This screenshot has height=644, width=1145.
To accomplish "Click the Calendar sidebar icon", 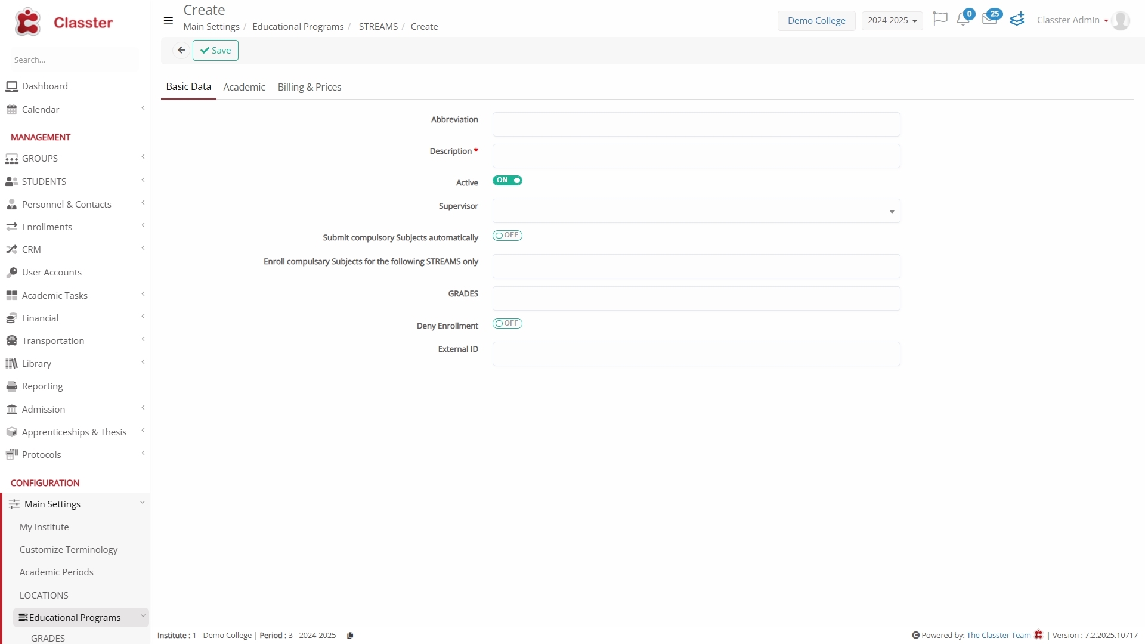I will click(11, 110).
